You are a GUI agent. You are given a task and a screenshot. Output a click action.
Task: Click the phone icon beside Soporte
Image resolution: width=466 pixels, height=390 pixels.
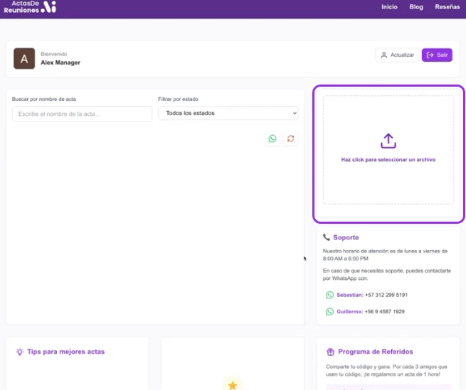tap(327, 237)
